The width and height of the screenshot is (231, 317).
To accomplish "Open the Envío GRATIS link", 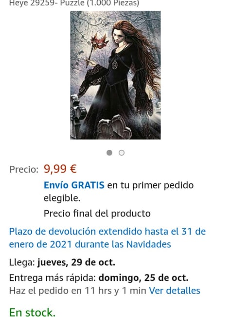I will 74,185.
